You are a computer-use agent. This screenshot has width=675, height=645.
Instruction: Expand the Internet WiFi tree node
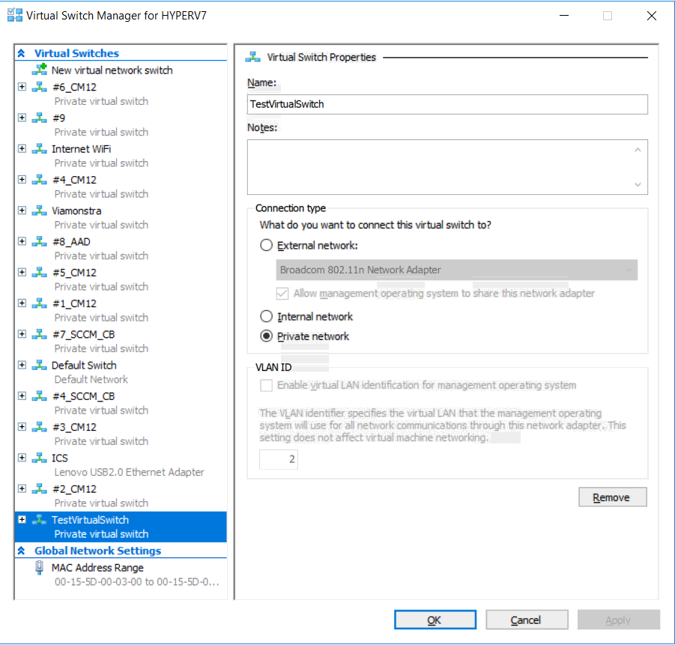tap(22, 148)
